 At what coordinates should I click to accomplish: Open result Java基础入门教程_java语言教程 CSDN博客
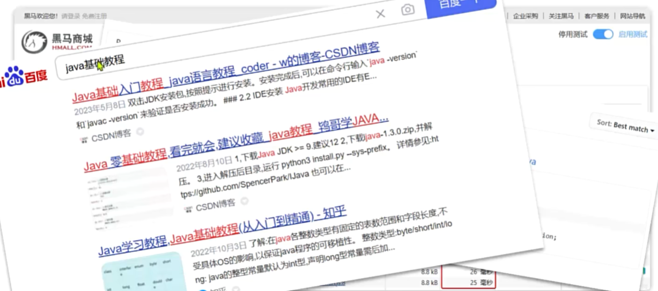(x=225, y=71)
